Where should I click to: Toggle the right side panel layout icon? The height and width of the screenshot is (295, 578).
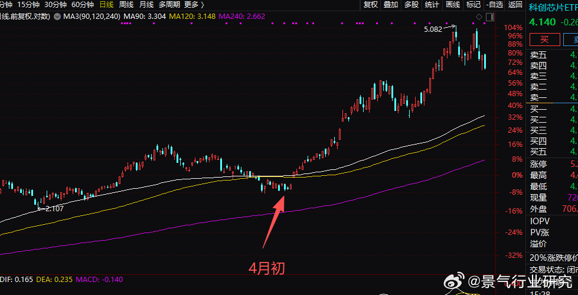[489, 17]
